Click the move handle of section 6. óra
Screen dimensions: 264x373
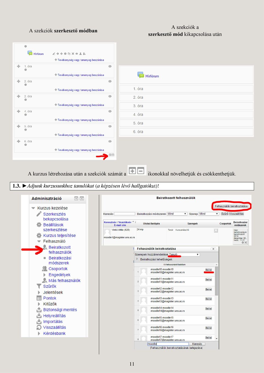(18, 141)
